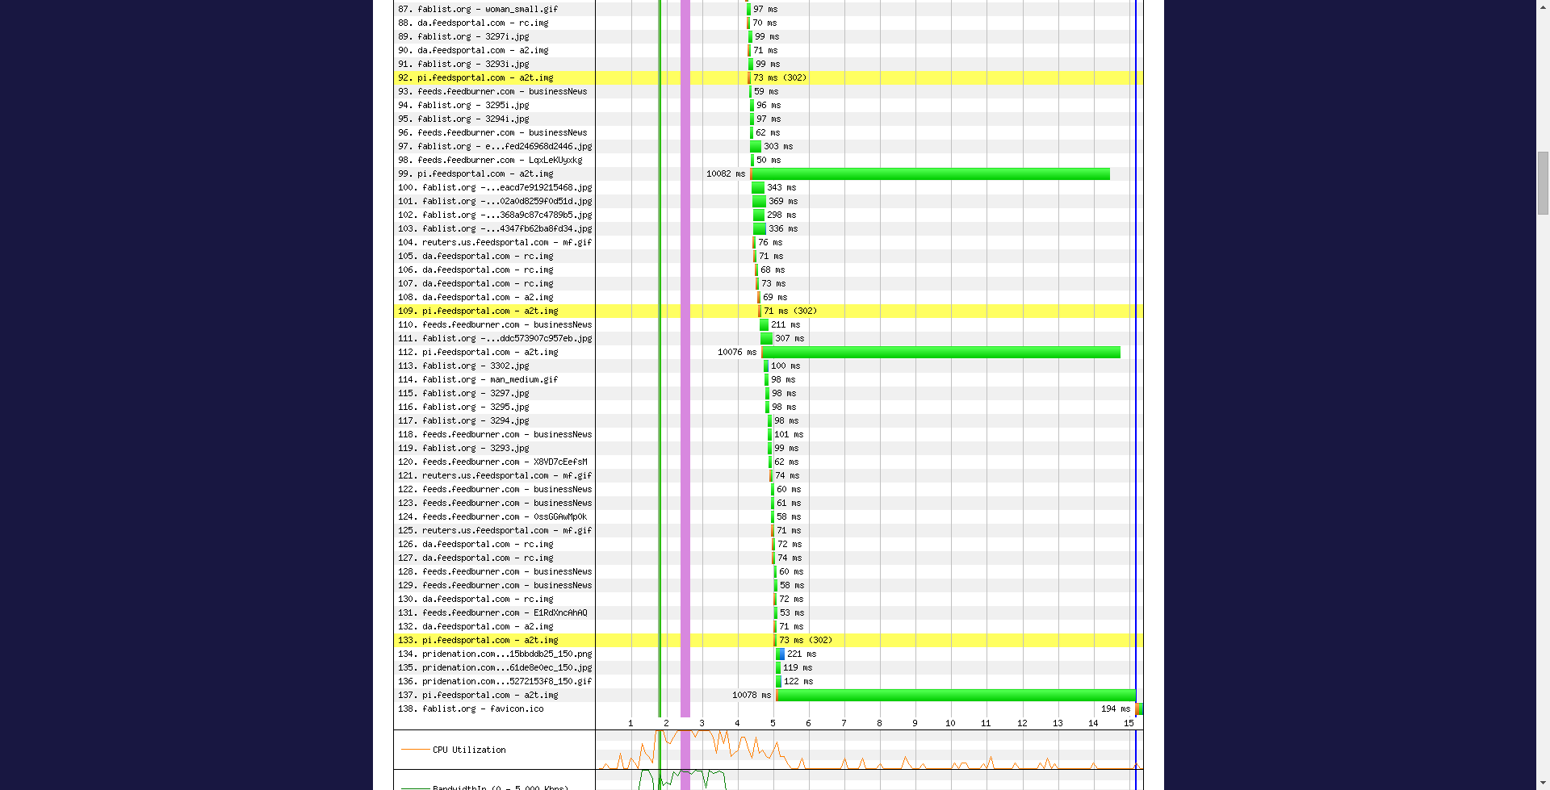
Task: Select highlighted request 109 pi.feedsportal.com a2t.img
Action: coord(489,311)
